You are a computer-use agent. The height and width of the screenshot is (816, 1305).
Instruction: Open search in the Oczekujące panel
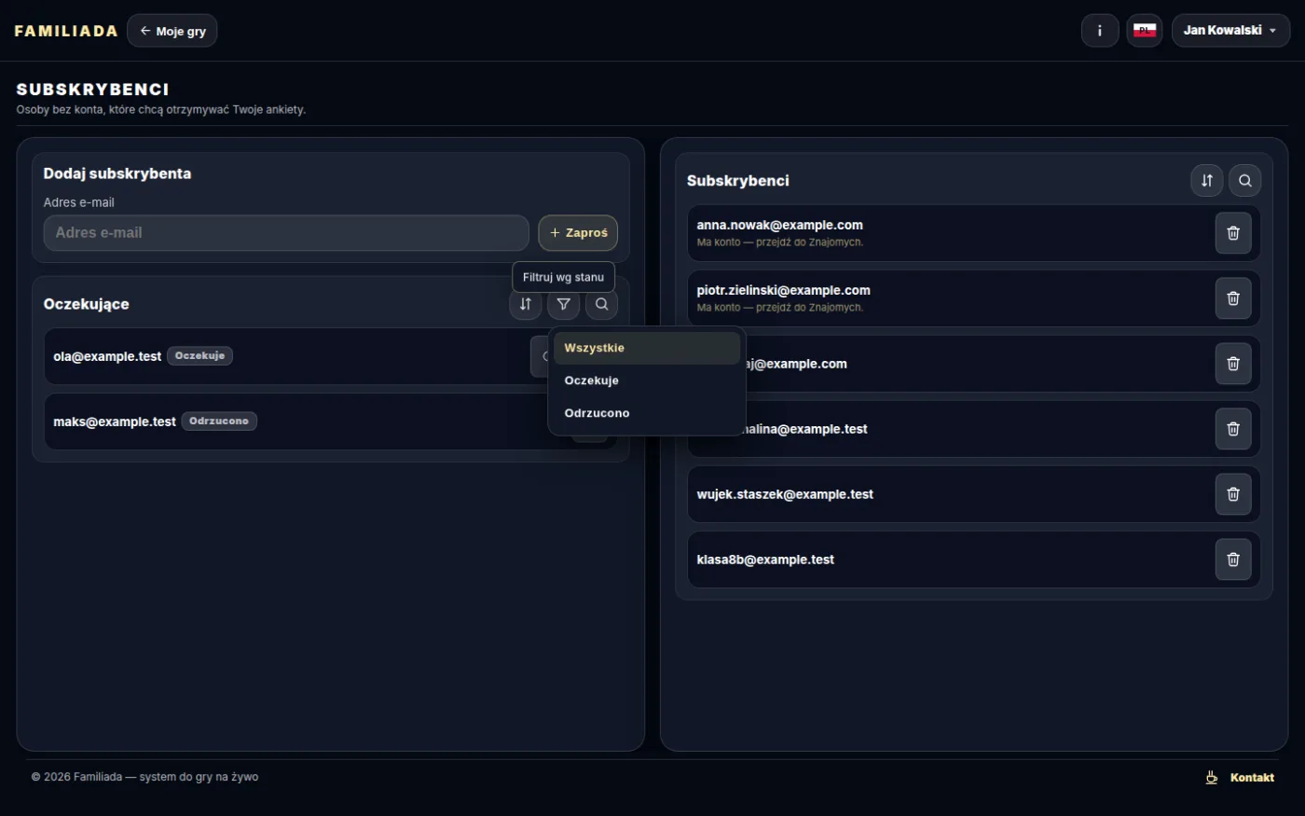602,304
